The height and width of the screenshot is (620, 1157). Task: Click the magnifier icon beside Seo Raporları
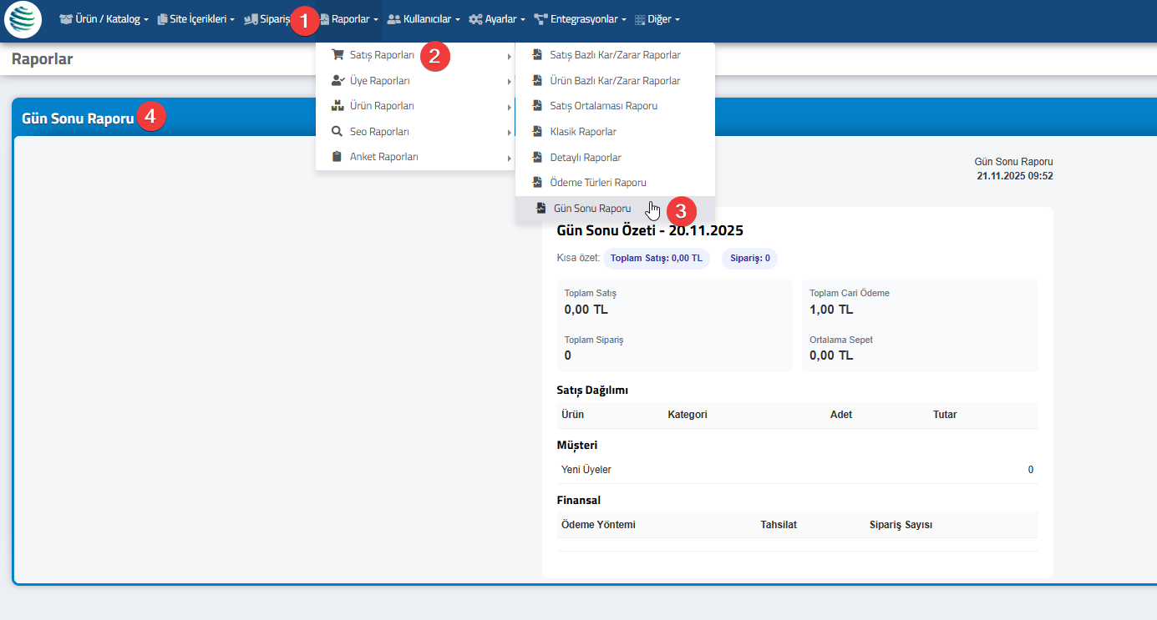pyautogui.click(x=337, y=132)
